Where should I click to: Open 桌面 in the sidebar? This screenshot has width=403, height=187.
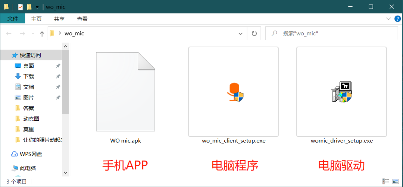coord(28,66)
